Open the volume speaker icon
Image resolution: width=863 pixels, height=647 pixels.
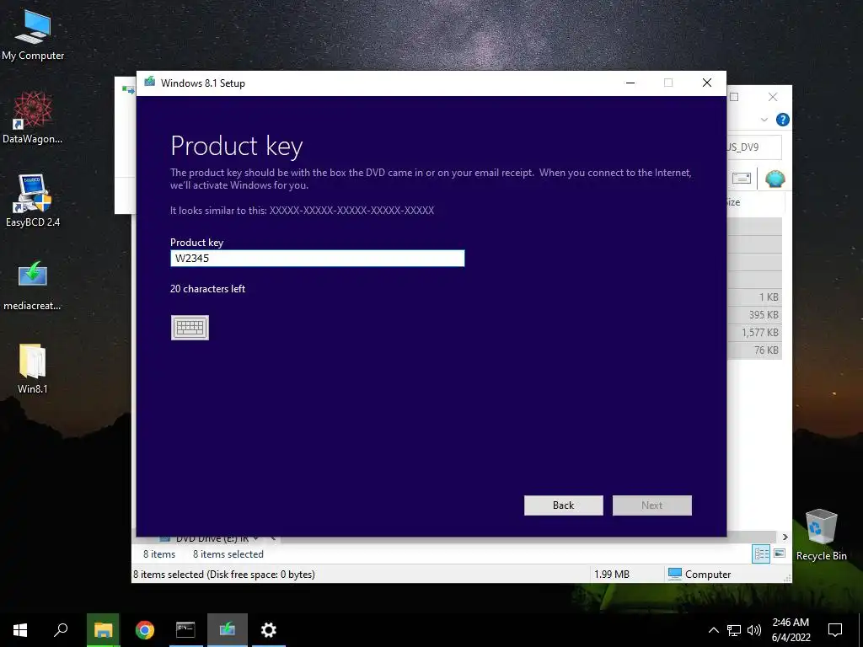coord(754,630)
